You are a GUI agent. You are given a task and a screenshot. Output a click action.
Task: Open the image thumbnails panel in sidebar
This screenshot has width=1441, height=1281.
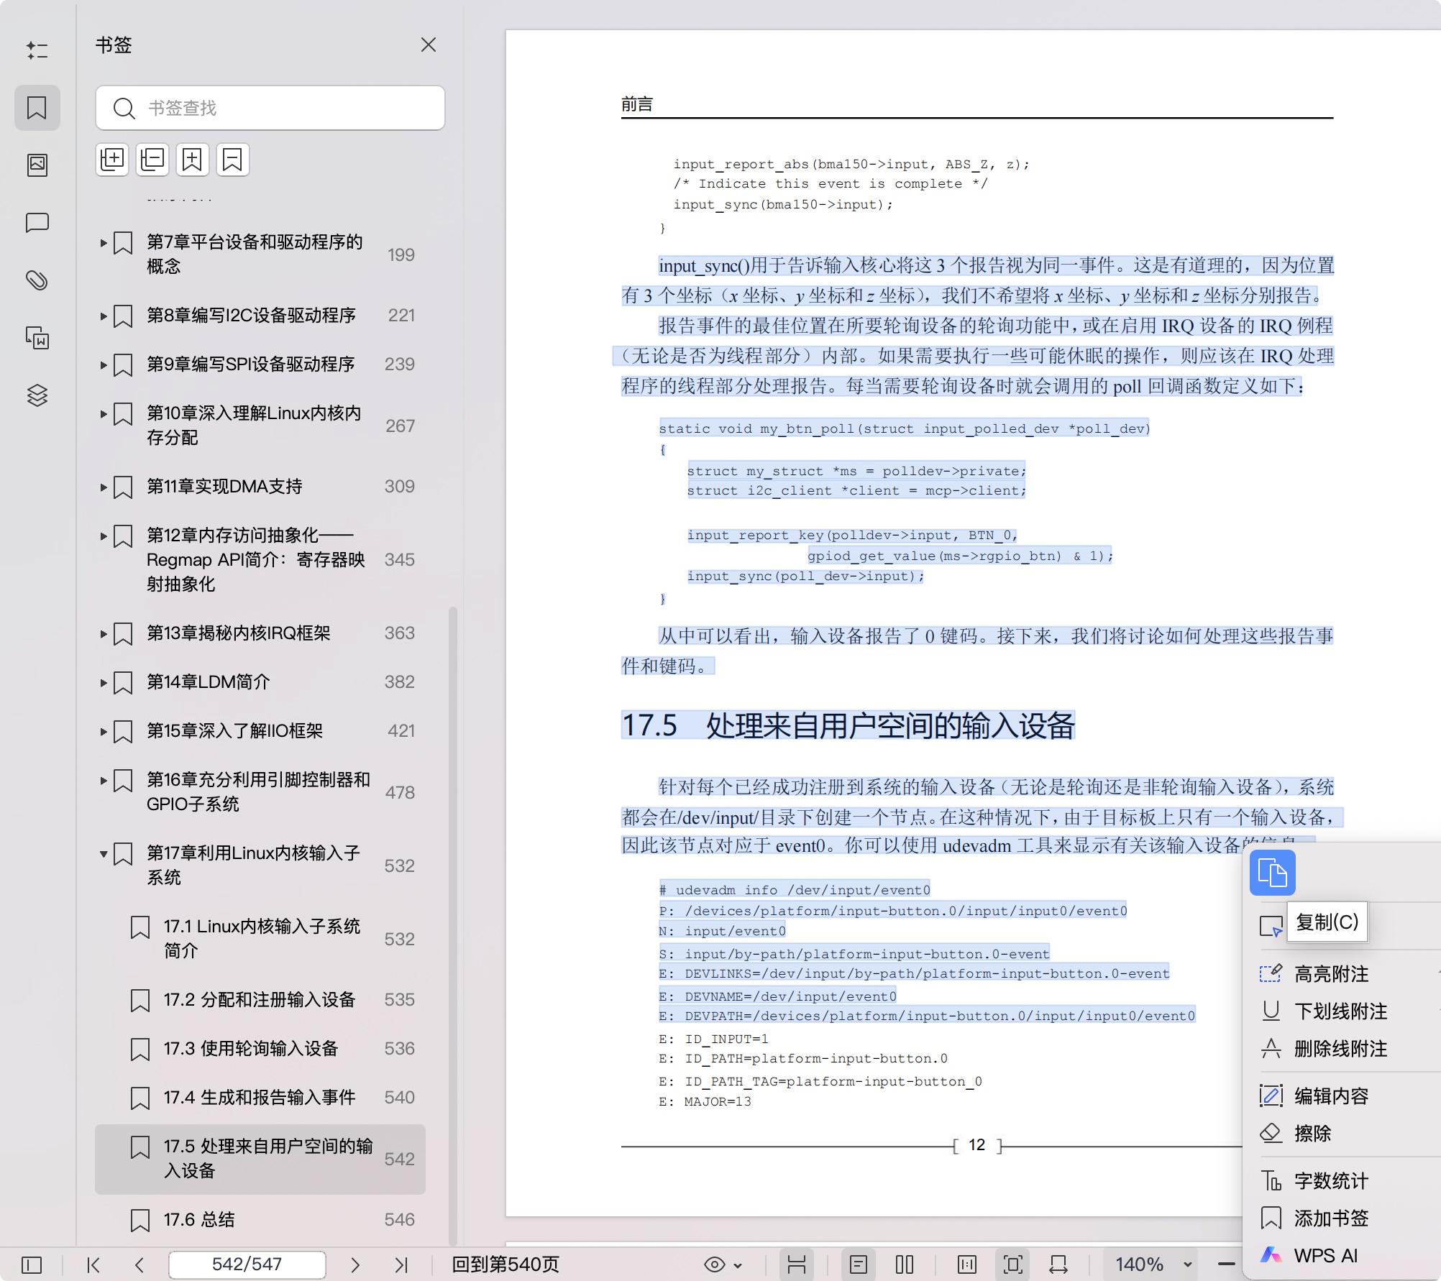pos(37,164)
